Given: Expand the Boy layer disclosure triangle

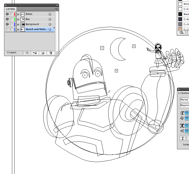Looking at the screenshot, I should click(18, 19).
